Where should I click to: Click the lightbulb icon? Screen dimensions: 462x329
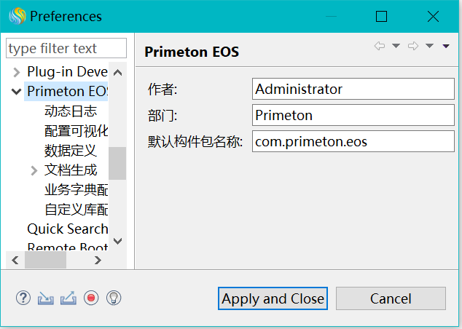click(113, 298)
